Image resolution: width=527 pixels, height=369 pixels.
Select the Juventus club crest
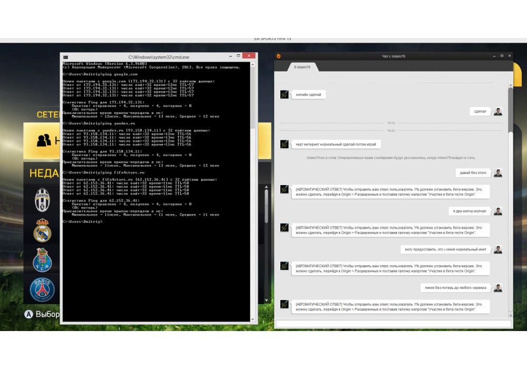click(x=42, y=200)
